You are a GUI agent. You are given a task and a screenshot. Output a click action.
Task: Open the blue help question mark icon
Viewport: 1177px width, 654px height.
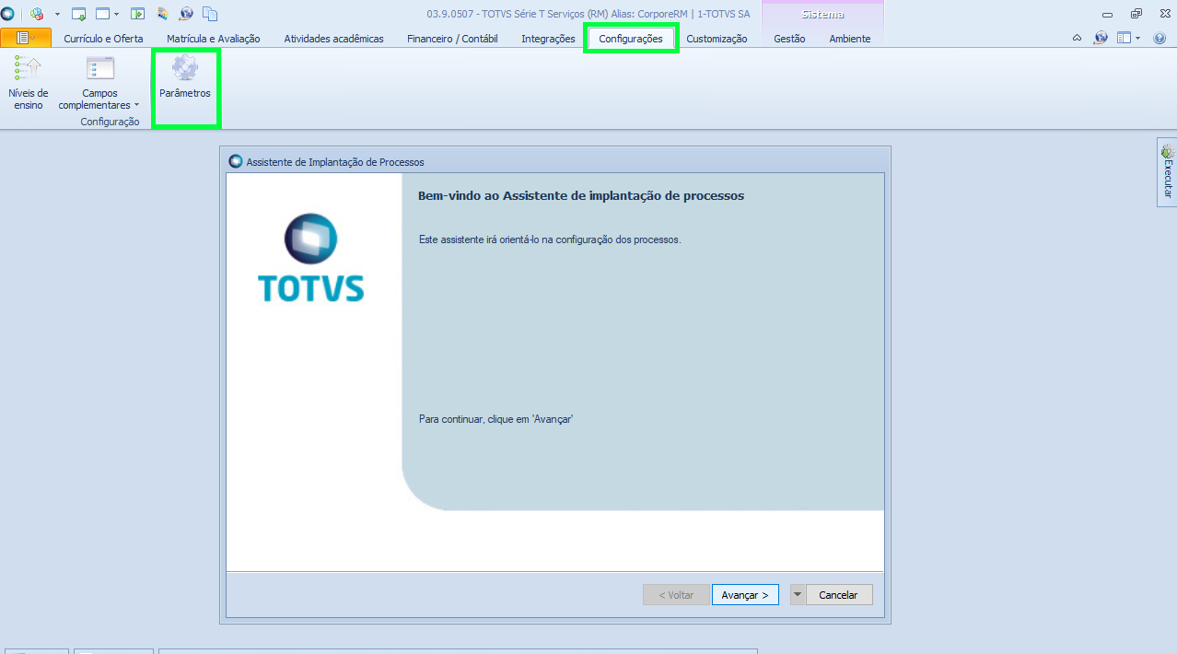(x=1159, y=38)
